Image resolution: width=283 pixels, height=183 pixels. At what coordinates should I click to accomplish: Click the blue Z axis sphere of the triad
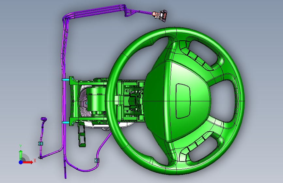click(x=21, y=162)
